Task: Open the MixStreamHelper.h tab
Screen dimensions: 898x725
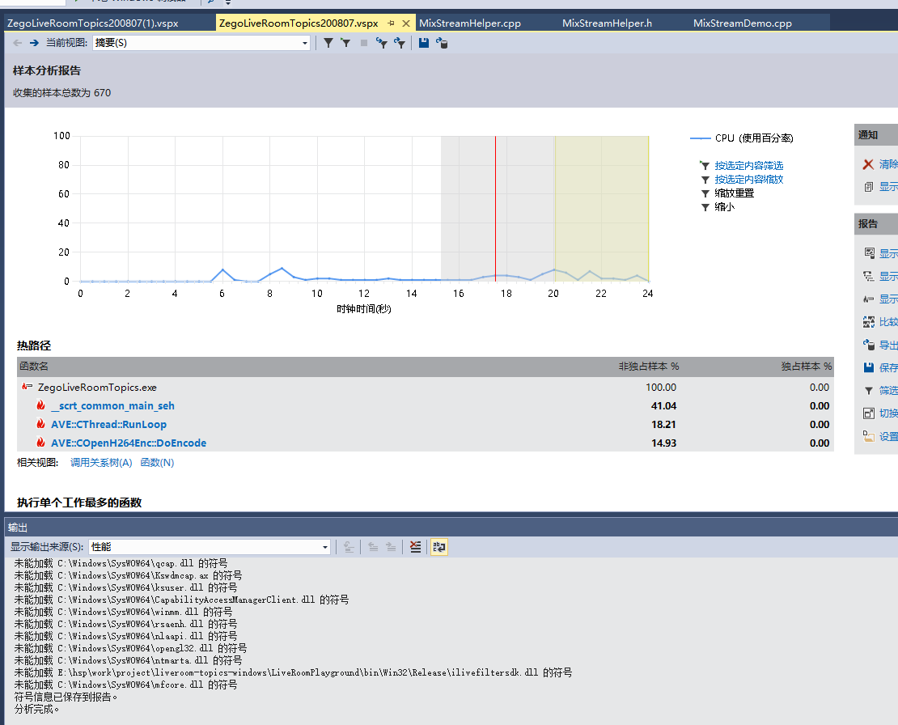Action: coord(607,23)
